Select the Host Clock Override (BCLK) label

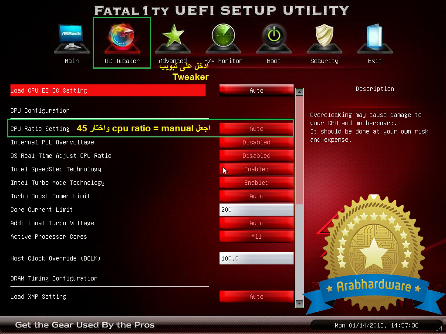coord(55,258)
